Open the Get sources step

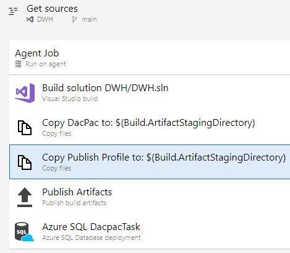click(52, 9)
